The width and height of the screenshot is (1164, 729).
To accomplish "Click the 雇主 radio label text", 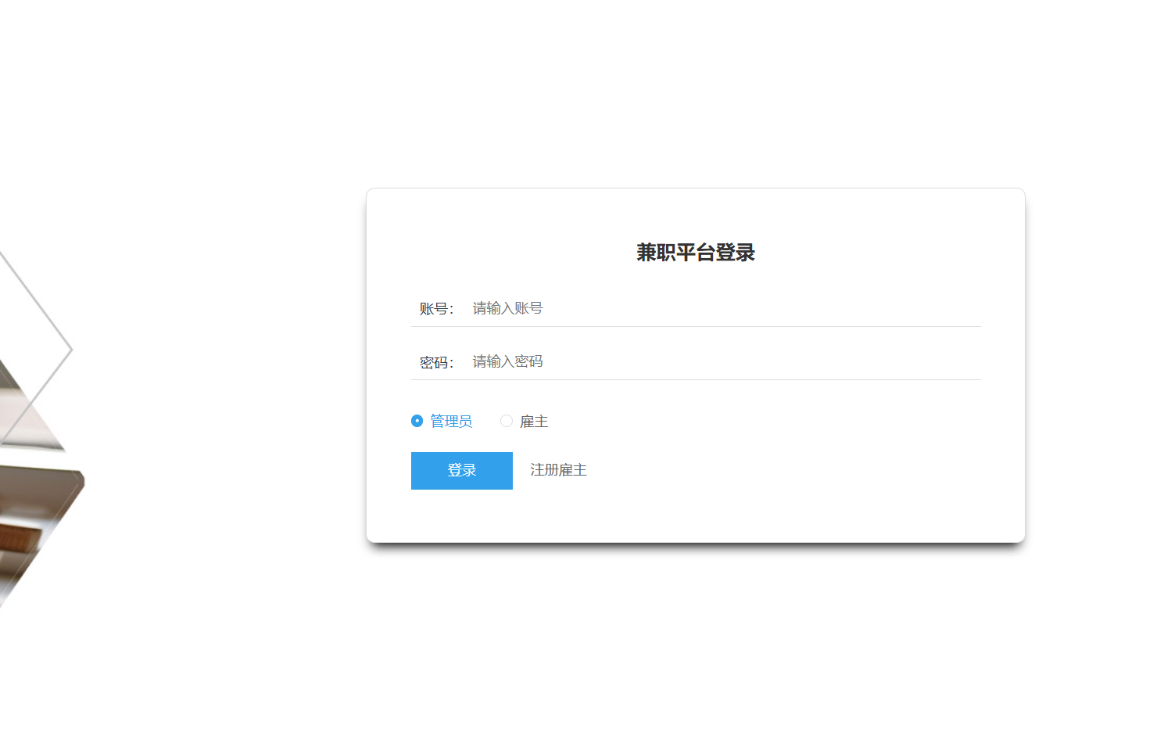I will (x=534, y=421).
